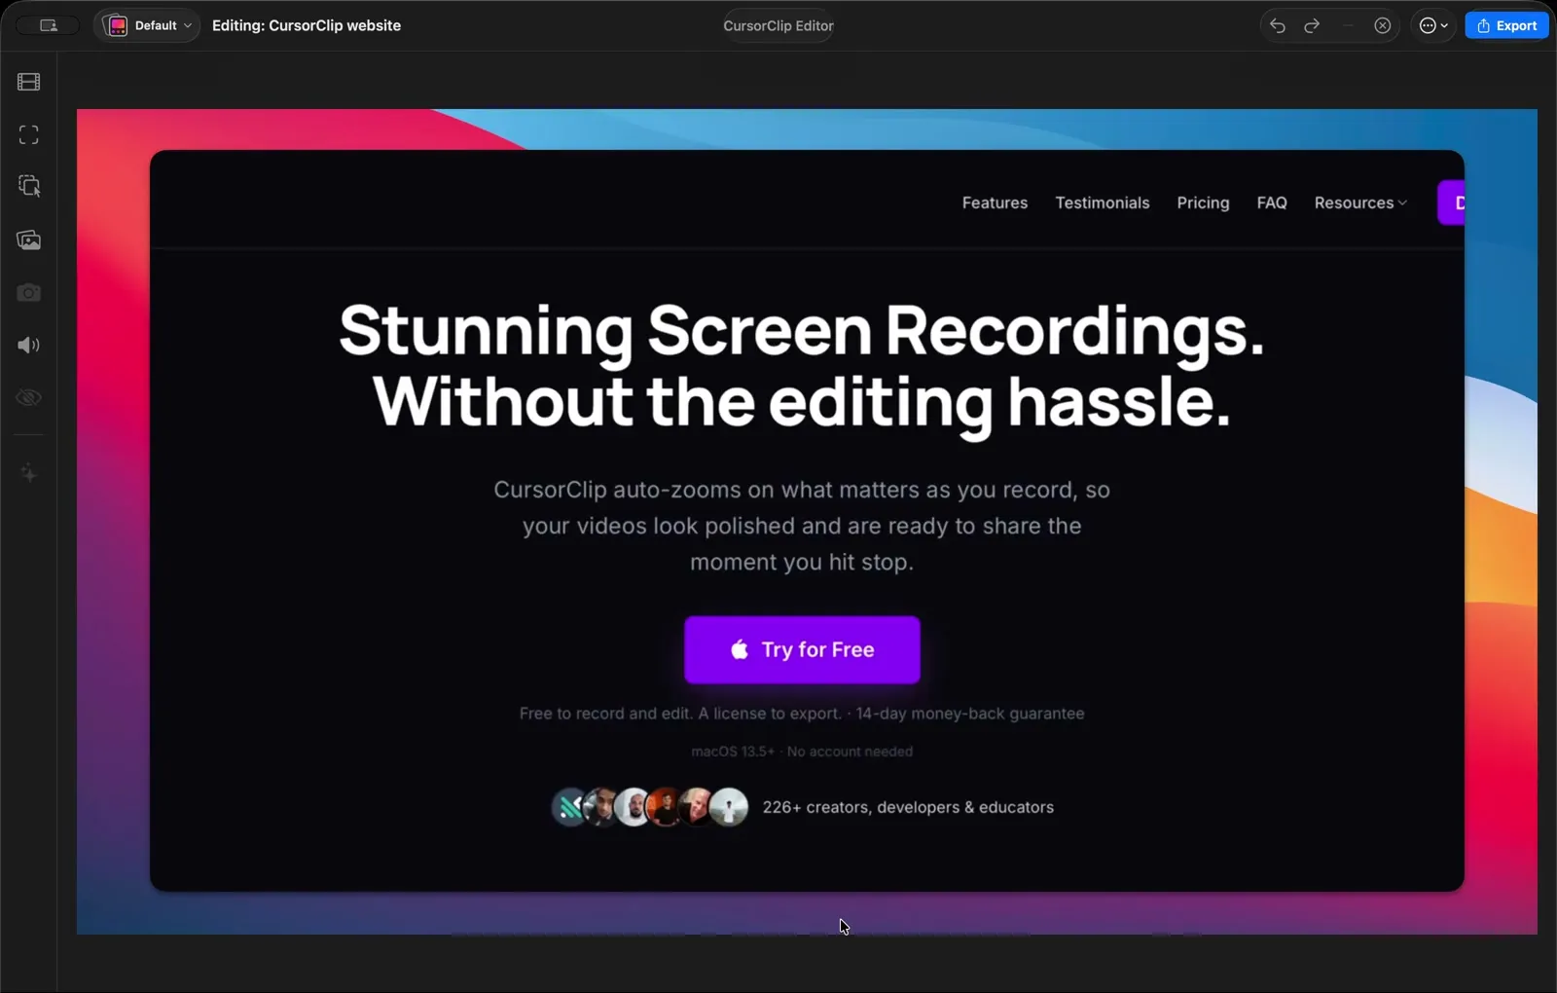Screen dimensions: 1557x993
Task: Select the camera settings icon
Action: (x=29, y=292)
